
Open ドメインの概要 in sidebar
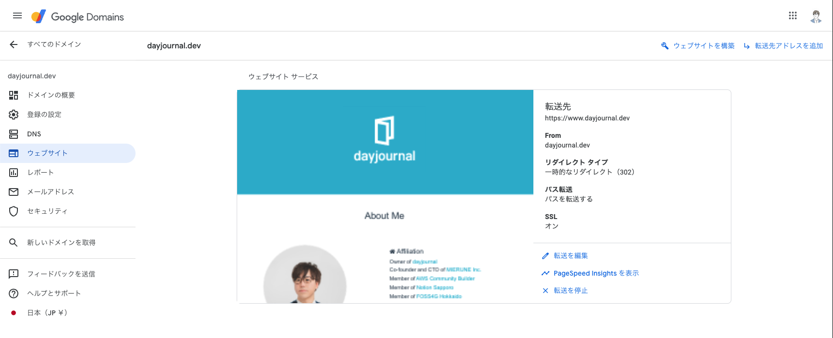(x=68, y=95)
